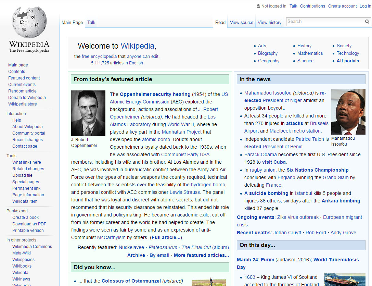The width and height of the screenshot is (372, 286).
Task: Open the Full article link for Oppenheimer
Action: click(166, 237)
